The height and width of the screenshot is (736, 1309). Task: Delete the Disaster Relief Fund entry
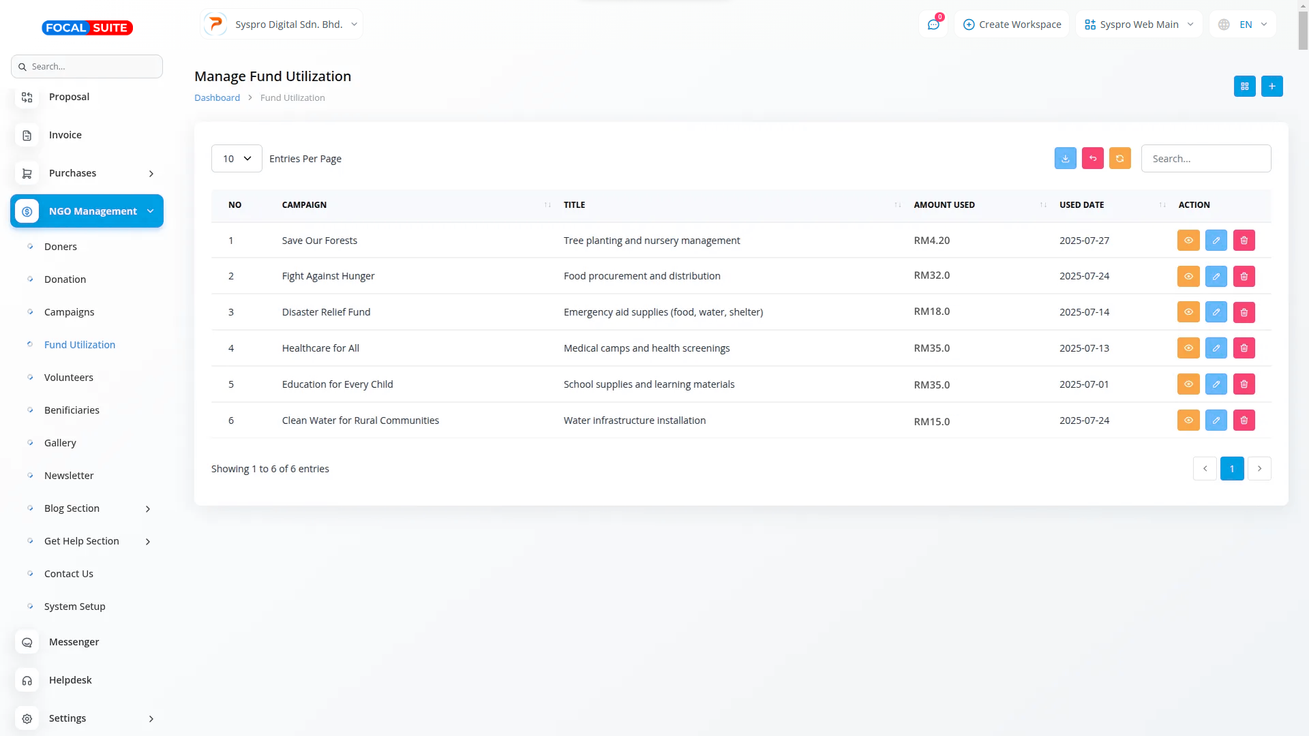tap(1244, 312)
